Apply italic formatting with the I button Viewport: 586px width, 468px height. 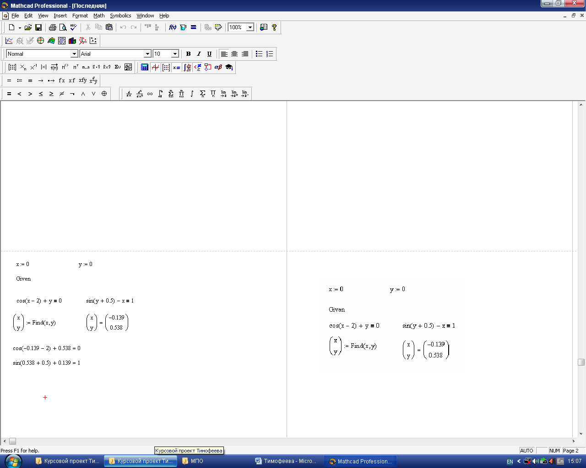point(199,54)
